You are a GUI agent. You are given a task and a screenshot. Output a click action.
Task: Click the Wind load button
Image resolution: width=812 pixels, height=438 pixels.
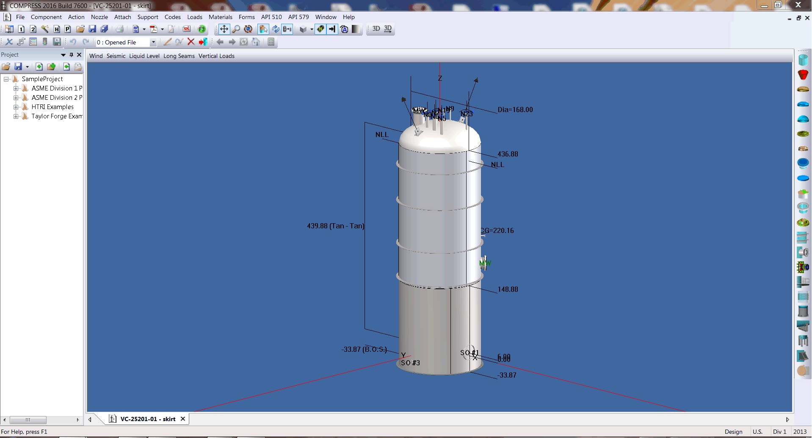[96, 56]
